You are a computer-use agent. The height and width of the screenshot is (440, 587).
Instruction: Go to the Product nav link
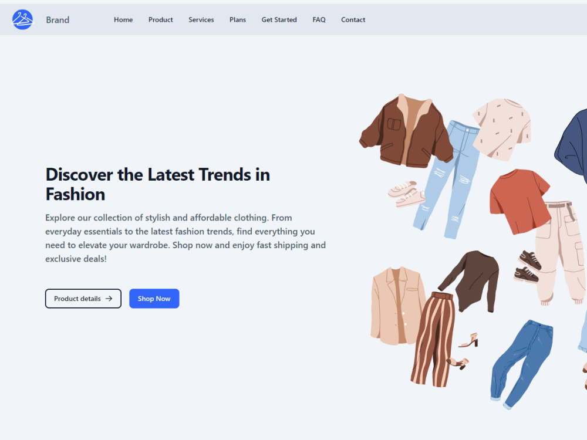161,20
